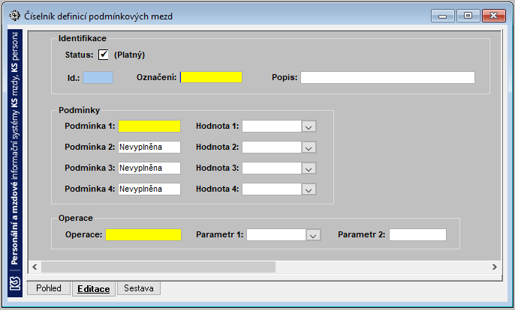Open the Hodnota 1 dropdown arrow
Viewport: 515px width, 310px height.
[x=309, y=127]
